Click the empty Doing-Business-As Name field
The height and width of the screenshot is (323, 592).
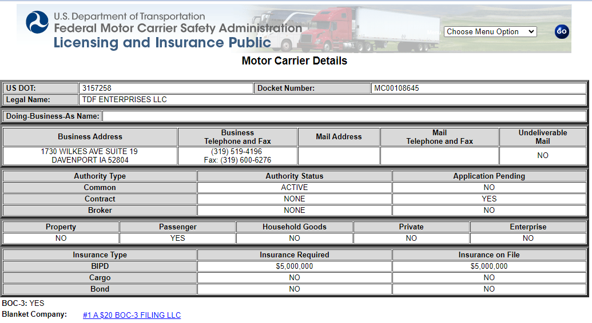[344, 116]
